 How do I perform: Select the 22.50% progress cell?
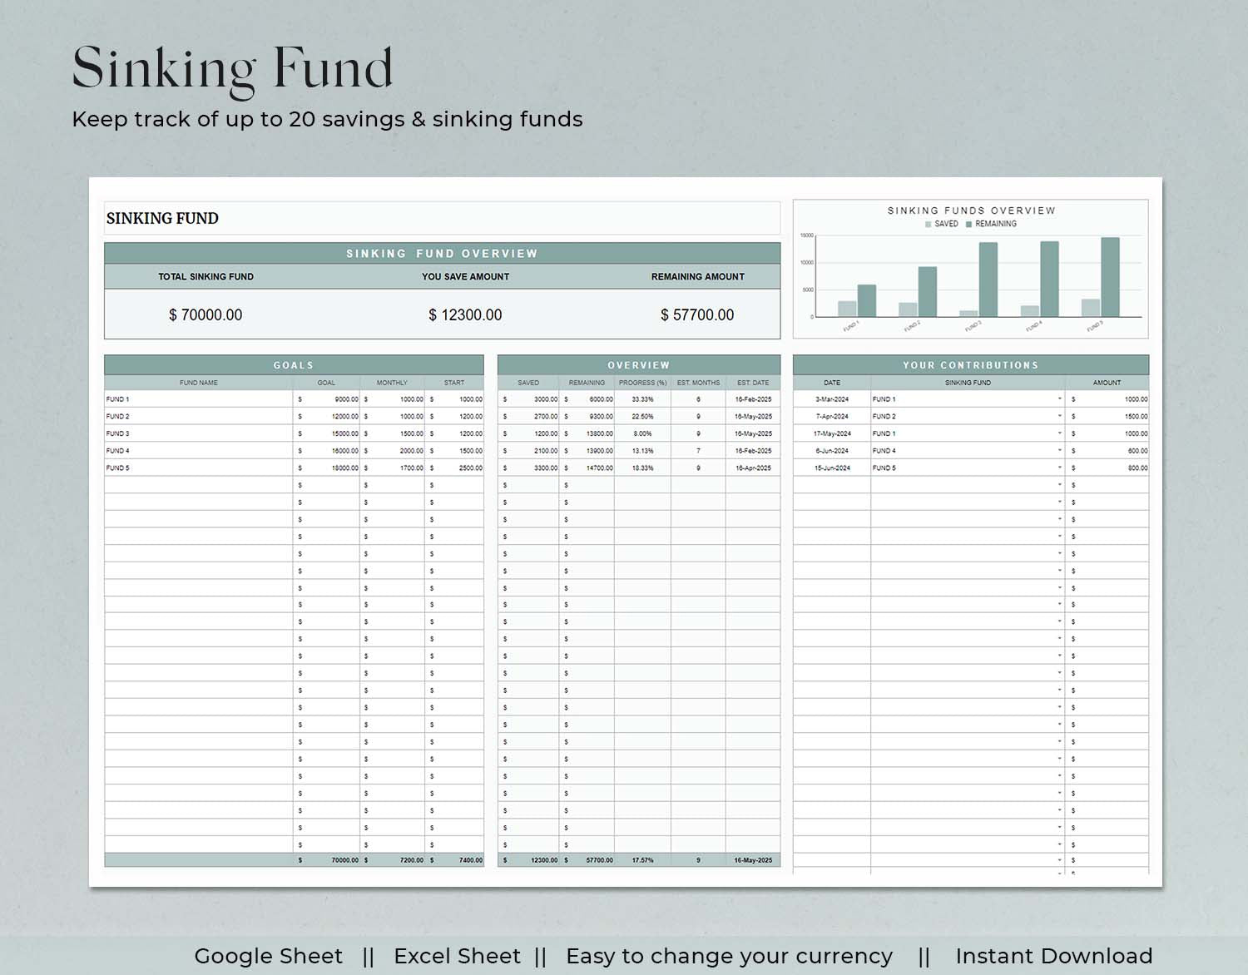[x=642, y=416]
